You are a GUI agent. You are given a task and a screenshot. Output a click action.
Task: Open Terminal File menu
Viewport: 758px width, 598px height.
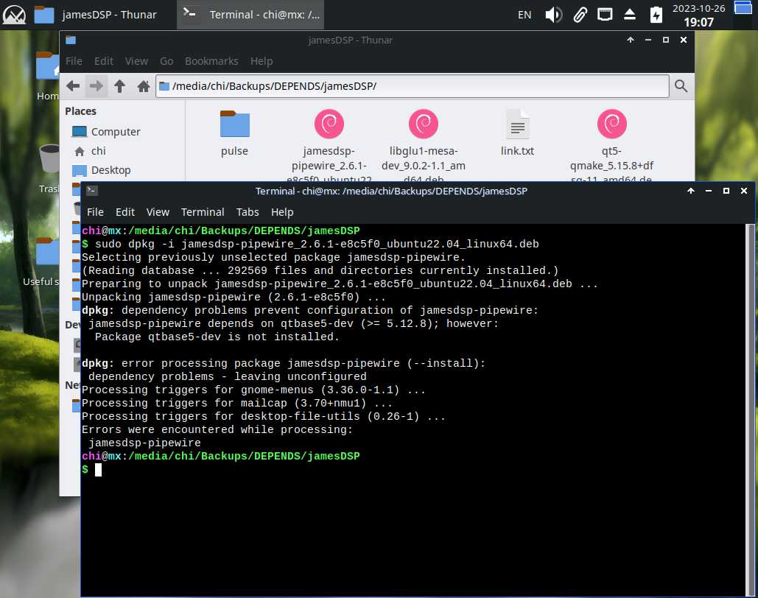click(x=95, y=212)
